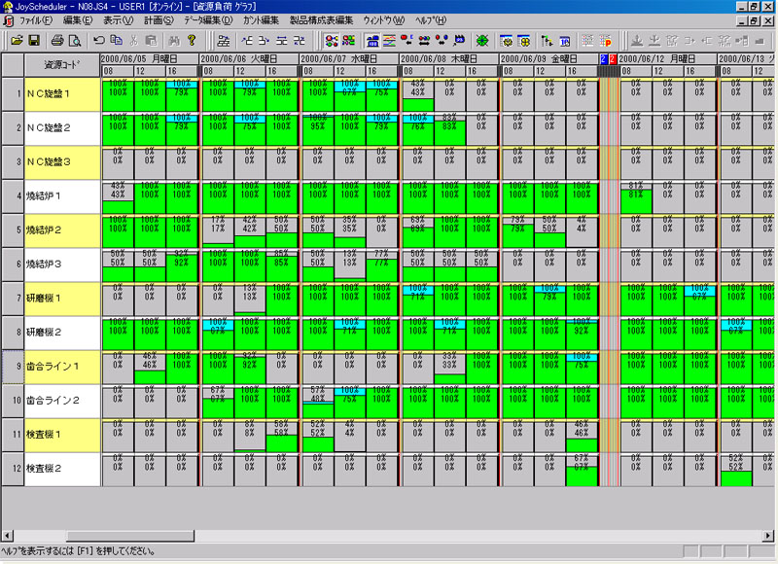
Task: Click the Print toolbar icon
Action: 57,41
